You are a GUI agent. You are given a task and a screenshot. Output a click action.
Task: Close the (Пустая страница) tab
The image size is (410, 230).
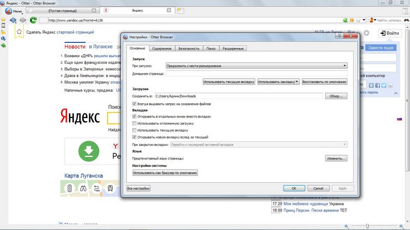(x=94, y=10)
